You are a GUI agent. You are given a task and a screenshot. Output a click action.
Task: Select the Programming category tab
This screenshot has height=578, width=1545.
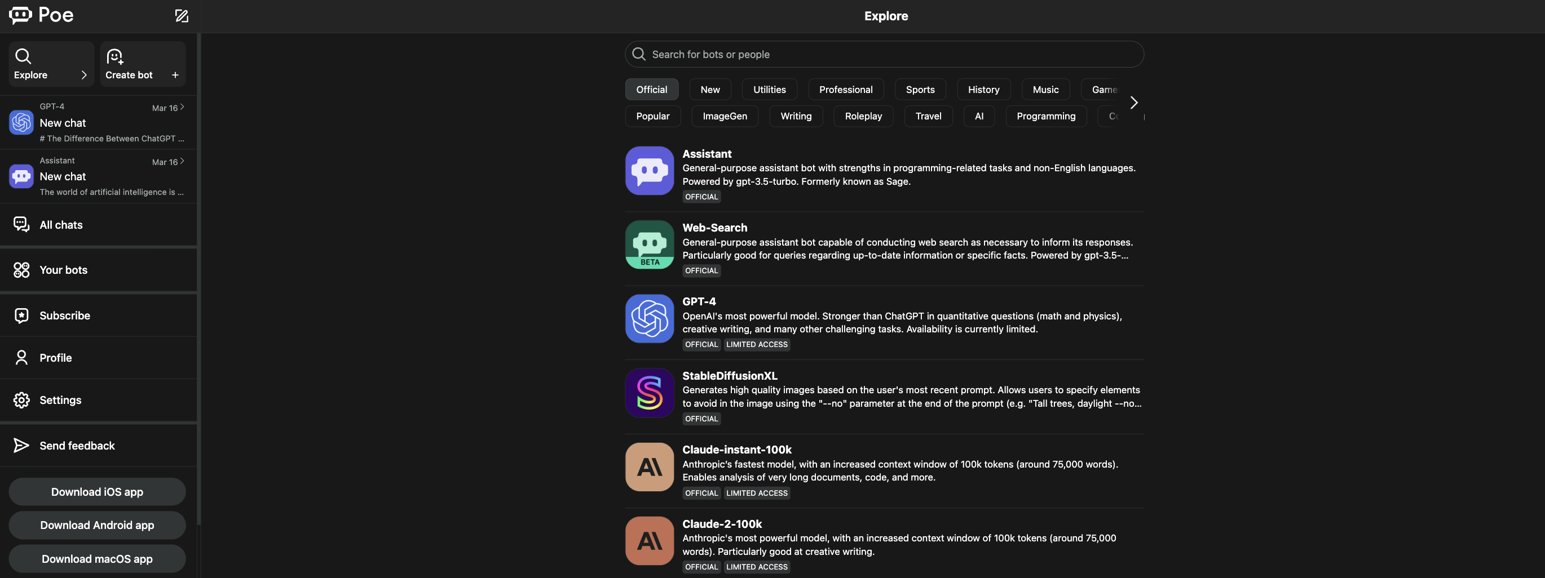pos(1046,116)
